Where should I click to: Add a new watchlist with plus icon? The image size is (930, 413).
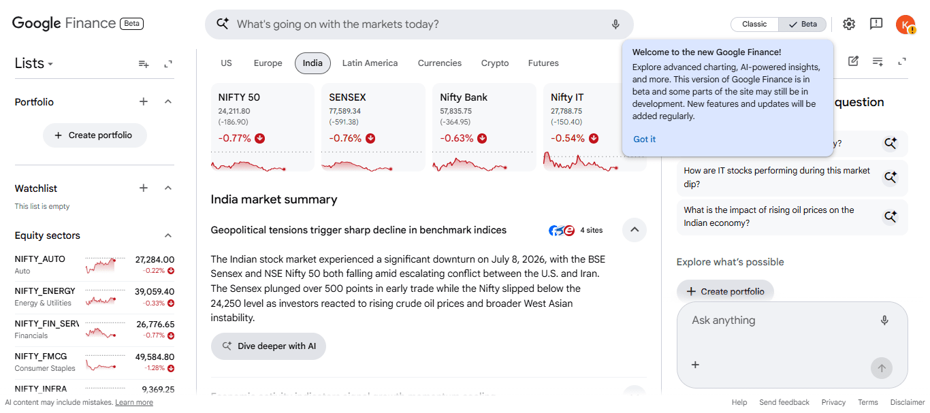(144, 188)
